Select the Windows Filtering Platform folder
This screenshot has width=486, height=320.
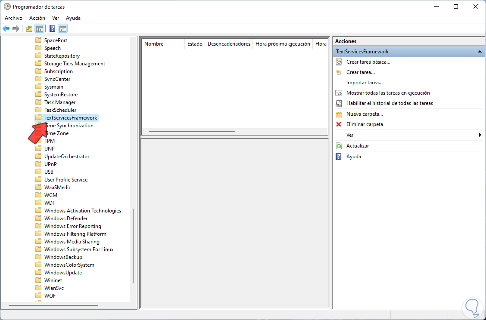tap(75, 234)
